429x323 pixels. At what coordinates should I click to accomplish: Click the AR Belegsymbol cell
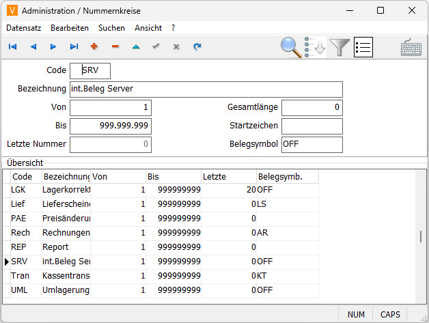(x=288, y=233)
